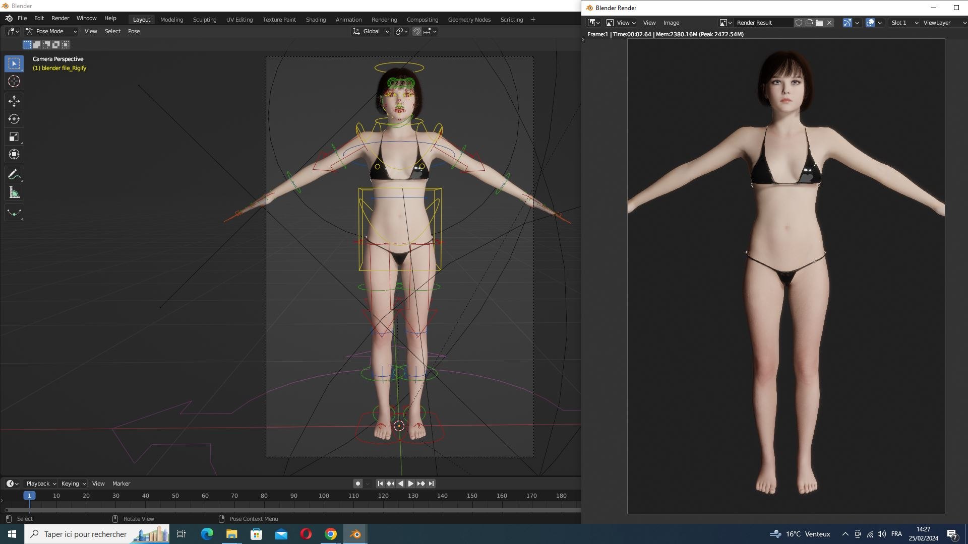Open the ViewLayer dropdown
This screenshot has width=968, height=544.
click(x=944, y=23)
